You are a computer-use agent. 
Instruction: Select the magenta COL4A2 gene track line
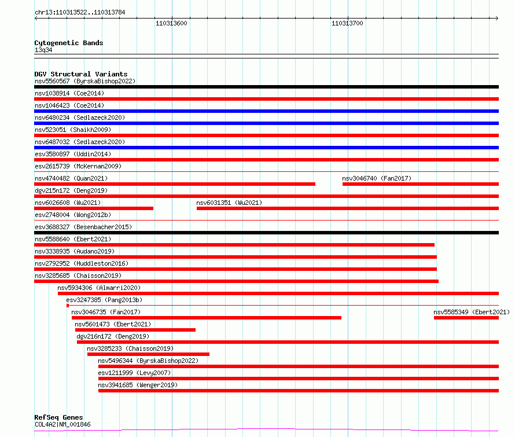tap(266, 430)
